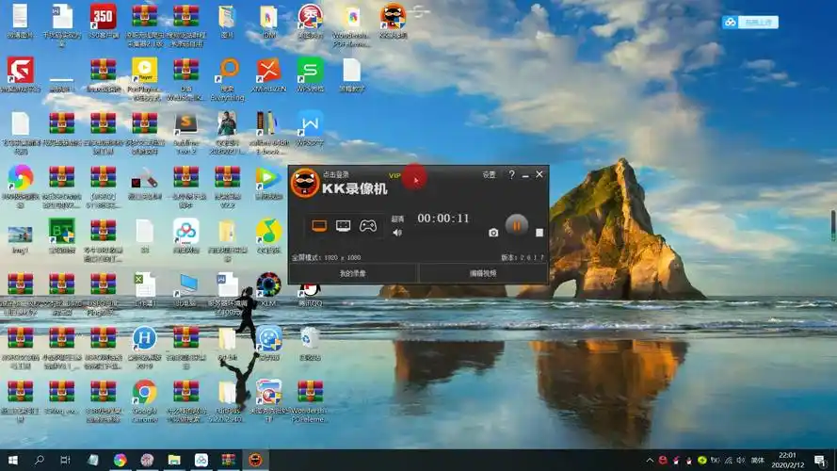Click the VIP label in KK recorder
The width and height of the screenshot is (837, 471).
coord(394,176)
